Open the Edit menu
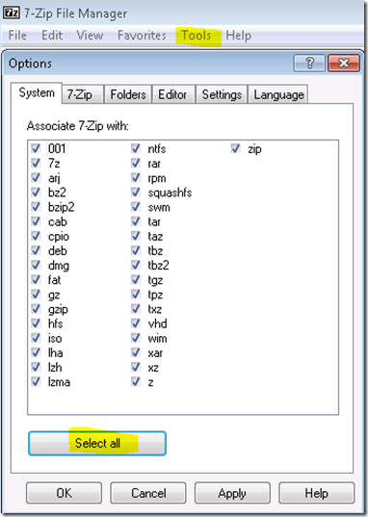The image size is (368, 517). click(x=52, y=35)
